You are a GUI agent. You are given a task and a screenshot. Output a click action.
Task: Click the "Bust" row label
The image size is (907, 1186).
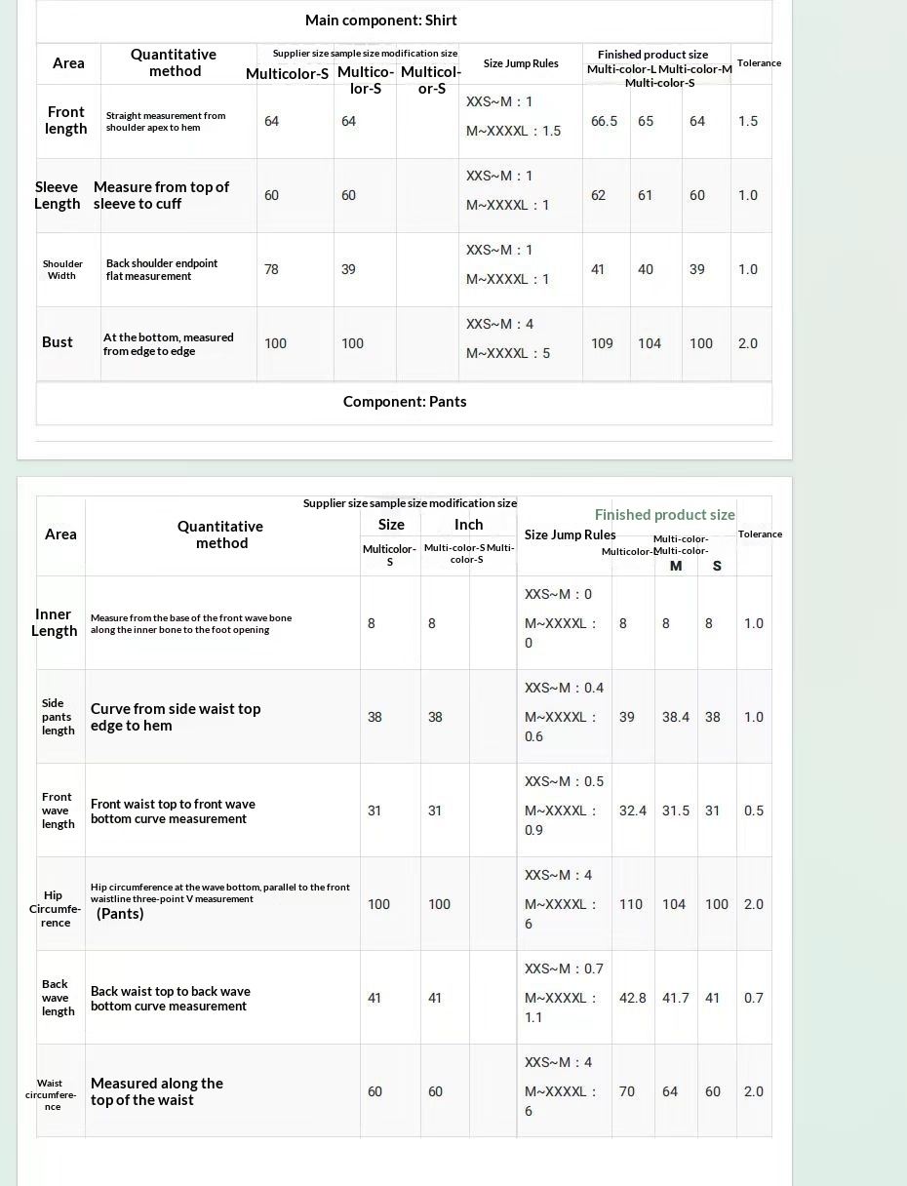coord(58,342)
